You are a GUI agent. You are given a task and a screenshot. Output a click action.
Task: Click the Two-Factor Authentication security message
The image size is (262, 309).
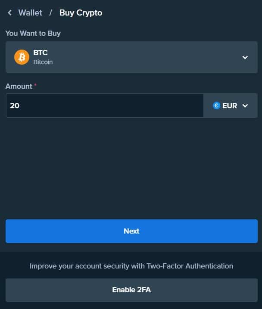click(131, 266)
